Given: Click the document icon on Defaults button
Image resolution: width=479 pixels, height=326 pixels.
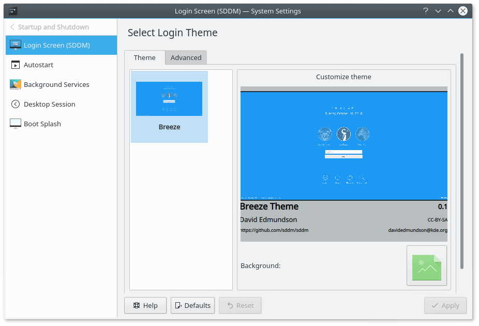Looking at the screenshot, I should (178, 305).
